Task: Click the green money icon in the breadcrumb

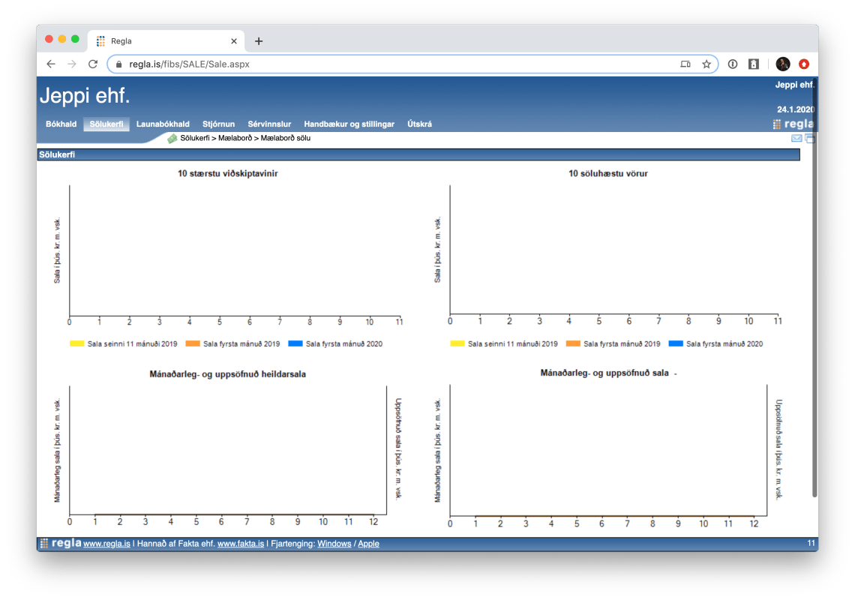Action: tap(172, 138)
